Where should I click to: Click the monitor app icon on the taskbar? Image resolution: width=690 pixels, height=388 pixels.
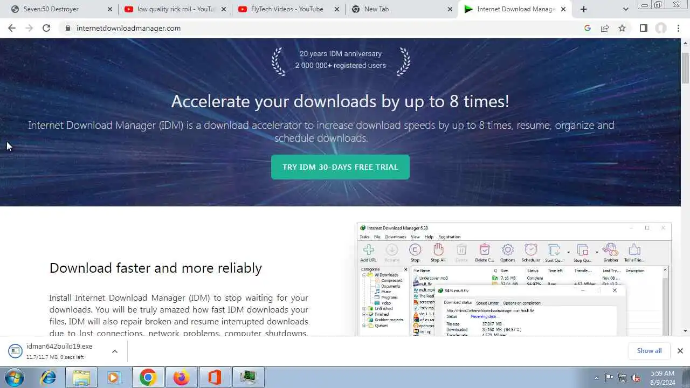click(x=248, y=377)
